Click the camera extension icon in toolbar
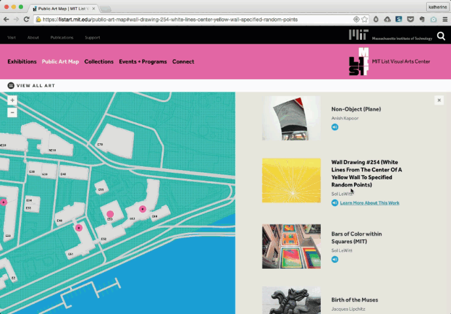This screenshot has width=451, height=314. (x=433, y=19)
